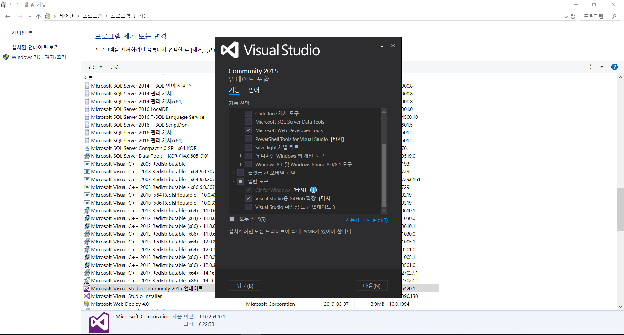The height and width of the screenshot is (335, 624).
Task: Click the large Visual Studio icon in details pane
Action: pos(99,322)
